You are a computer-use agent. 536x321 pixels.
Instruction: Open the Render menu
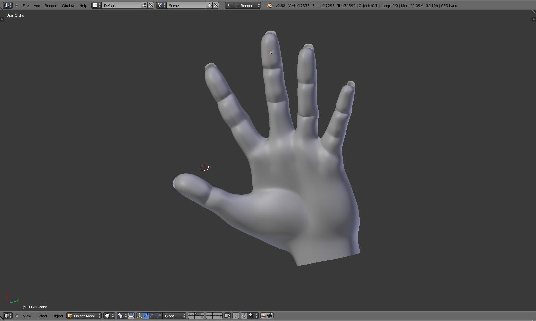(x=50, y=6)
